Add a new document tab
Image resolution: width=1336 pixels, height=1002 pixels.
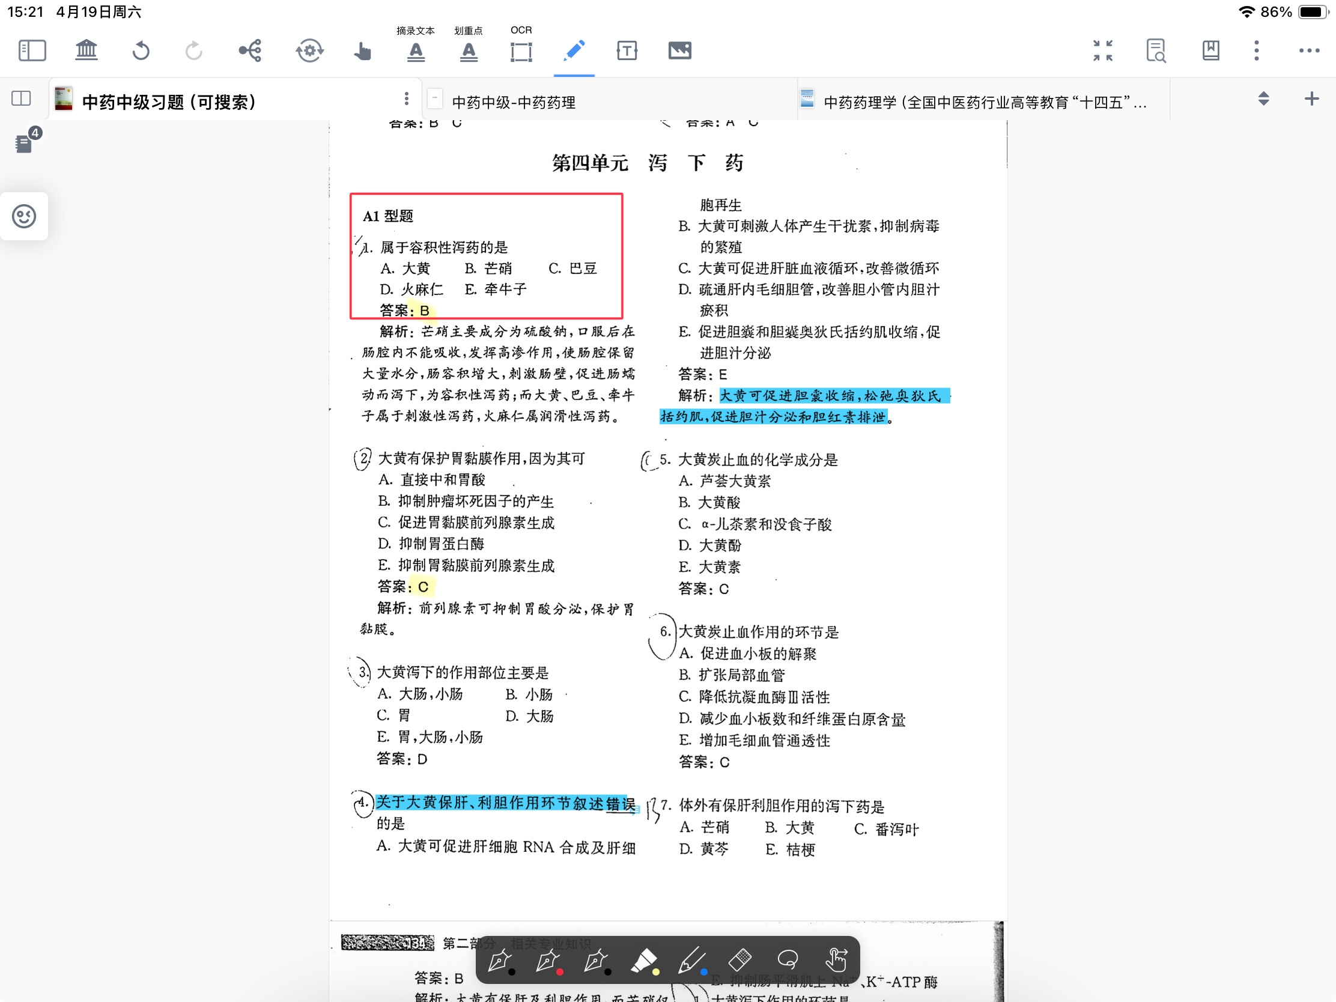[x=1312, y=99]
